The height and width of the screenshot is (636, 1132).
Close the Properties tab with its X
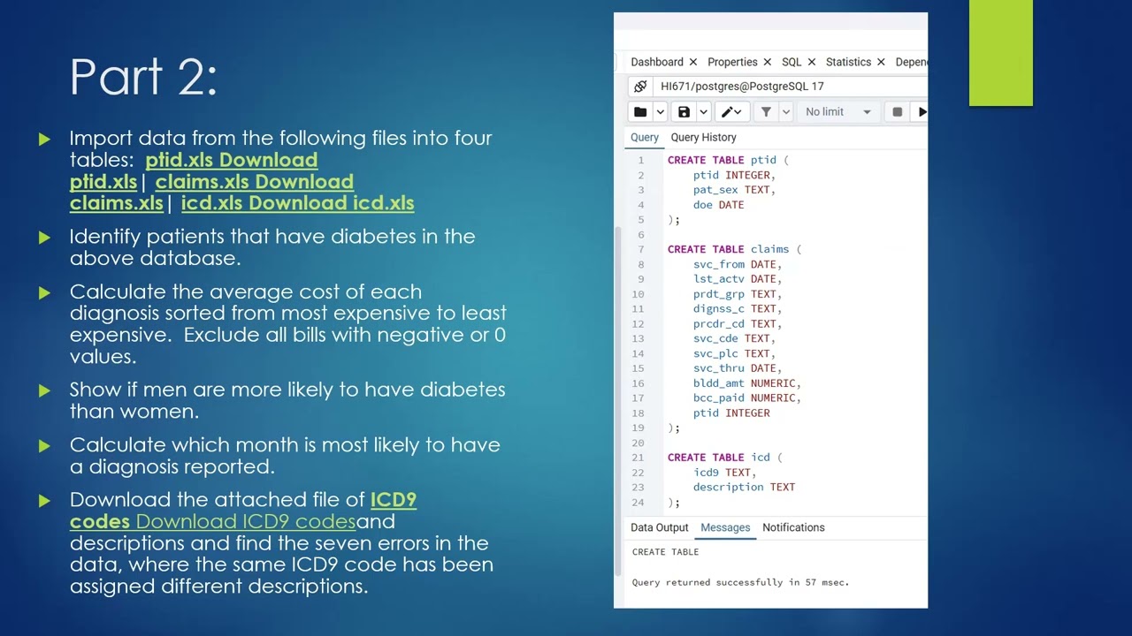[767, 62]
